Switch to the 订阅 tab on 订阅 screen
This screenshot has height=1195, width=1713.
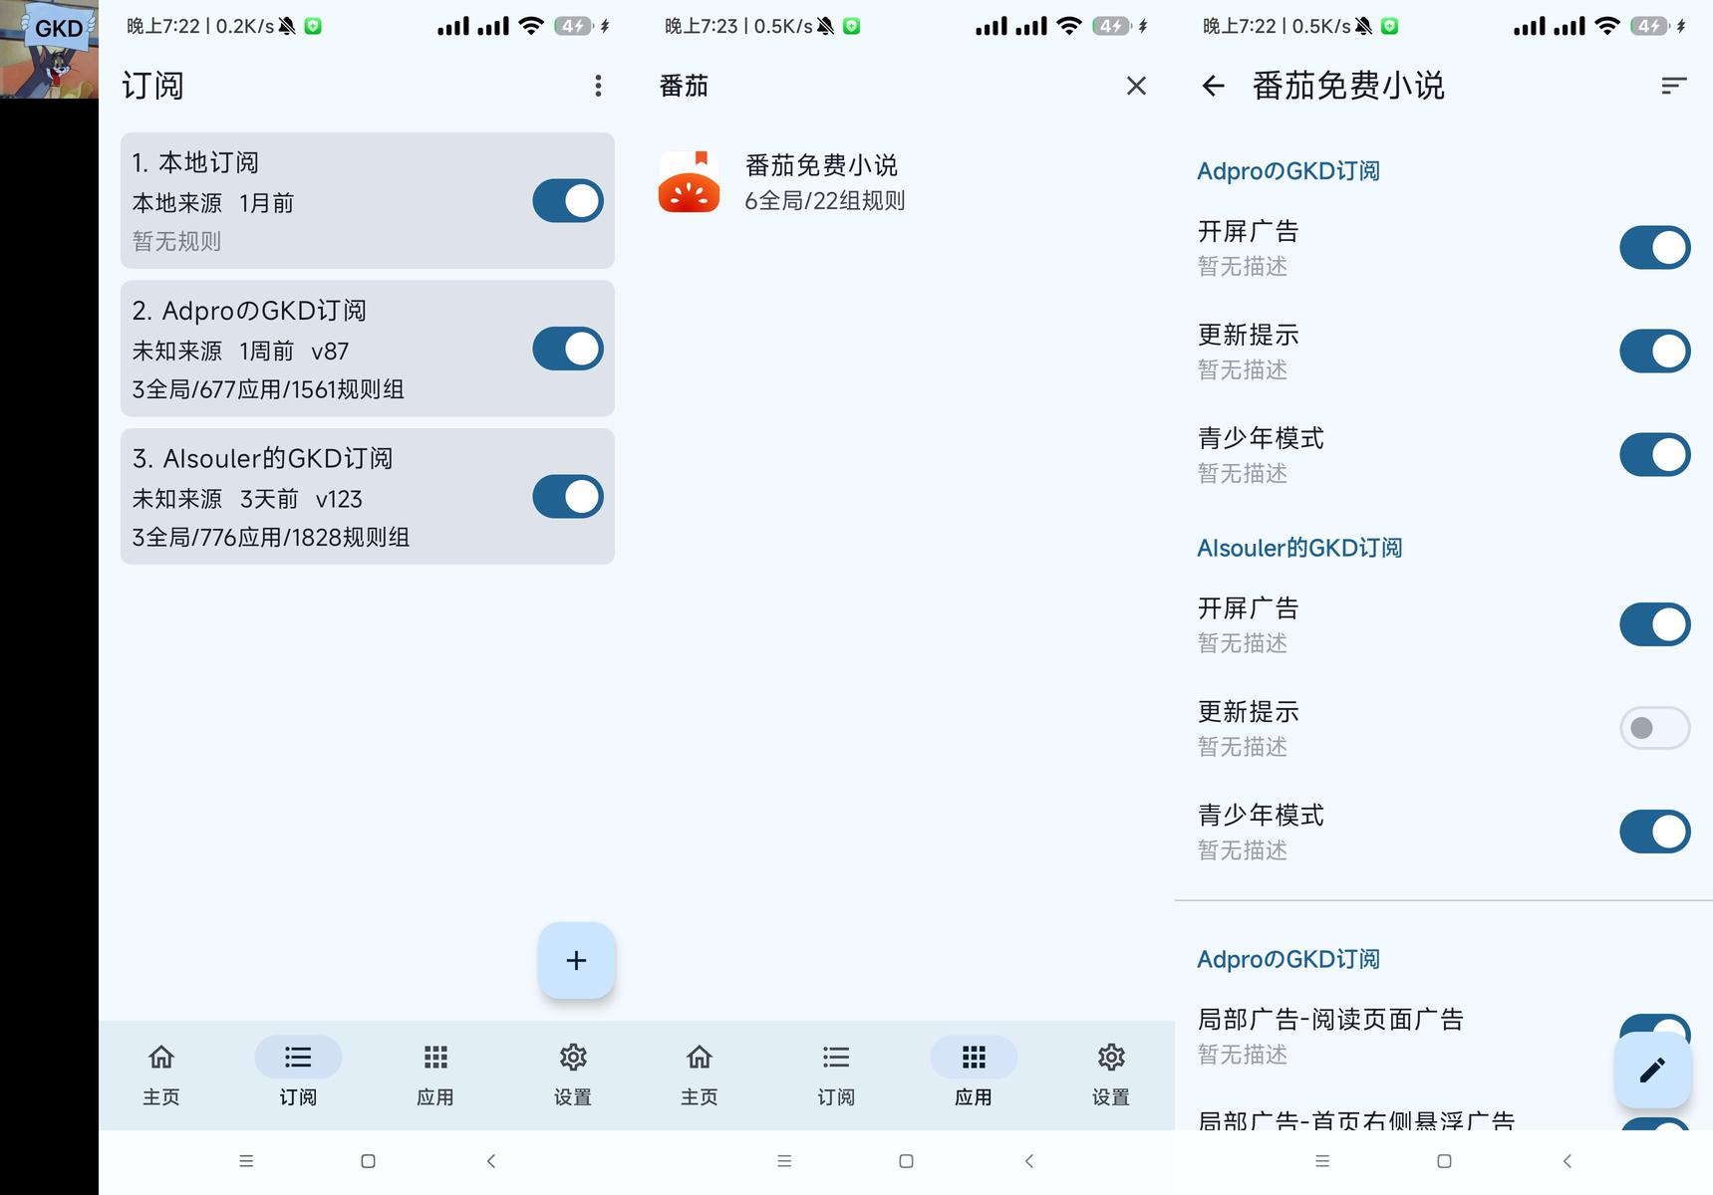(x=298, y=1074)
